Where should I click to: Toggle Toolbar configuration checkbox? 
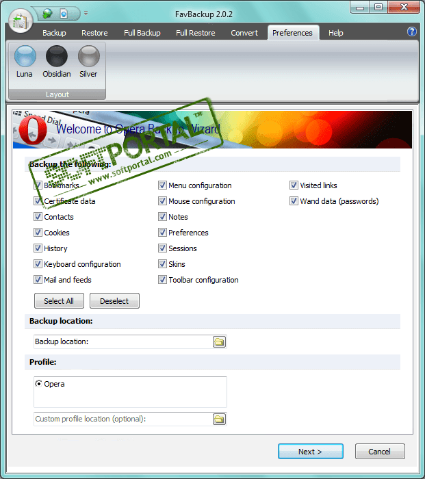click(x=162, y=279)
